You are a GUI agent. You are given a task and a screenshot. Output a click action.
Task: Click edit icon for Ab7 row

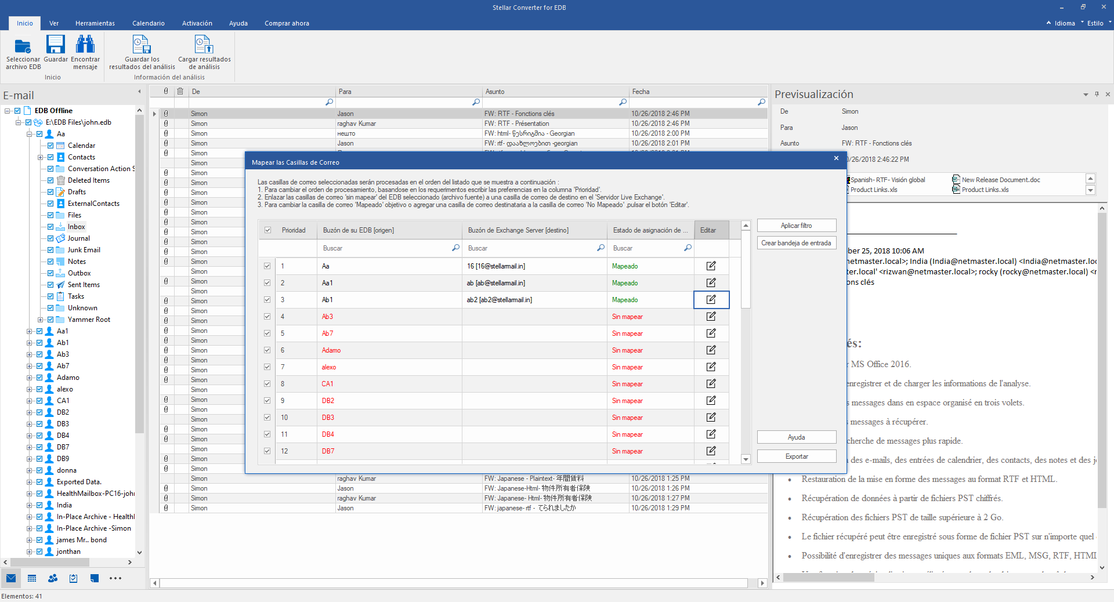(711, 333)
